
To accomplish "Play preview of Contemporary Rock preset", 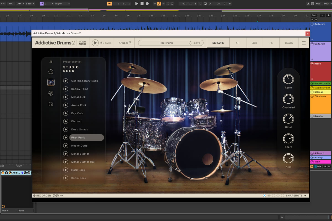I will pos(66,81).
